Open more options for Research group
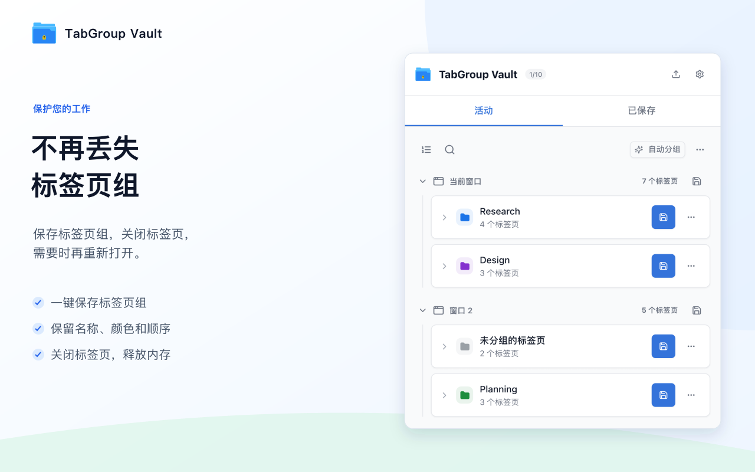The height and width of the screenshot is (472, 755). tap(691, 217)
